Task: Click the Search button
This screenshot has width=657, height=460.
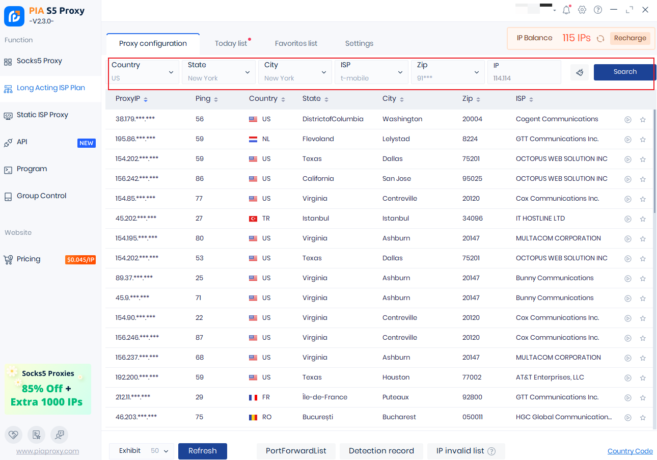Action: point(624,72)
